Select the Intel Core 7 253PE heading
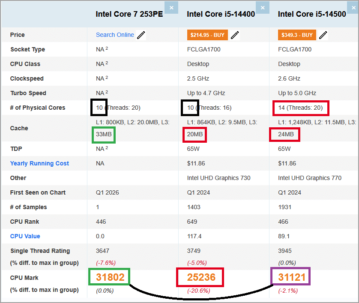This screenshot has width=359, height=303. pos(129,14)
